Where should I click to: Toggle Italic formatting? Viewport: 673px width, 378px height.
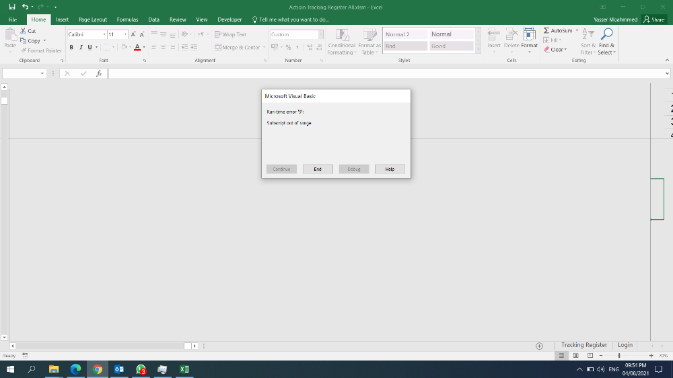[81, 47]
